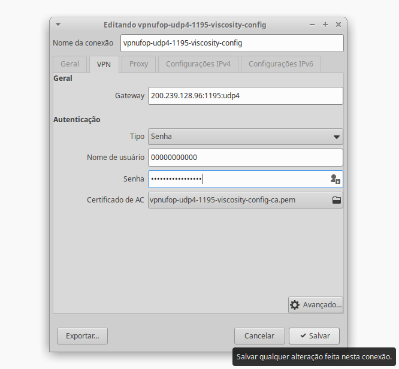Browse for CA certificate using folder icon
Screen dimensions: 399x369
[337, 200]
